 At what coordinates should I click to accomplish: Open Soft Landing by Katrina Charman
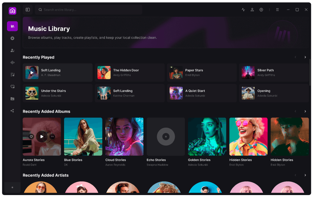pos(130,93)
